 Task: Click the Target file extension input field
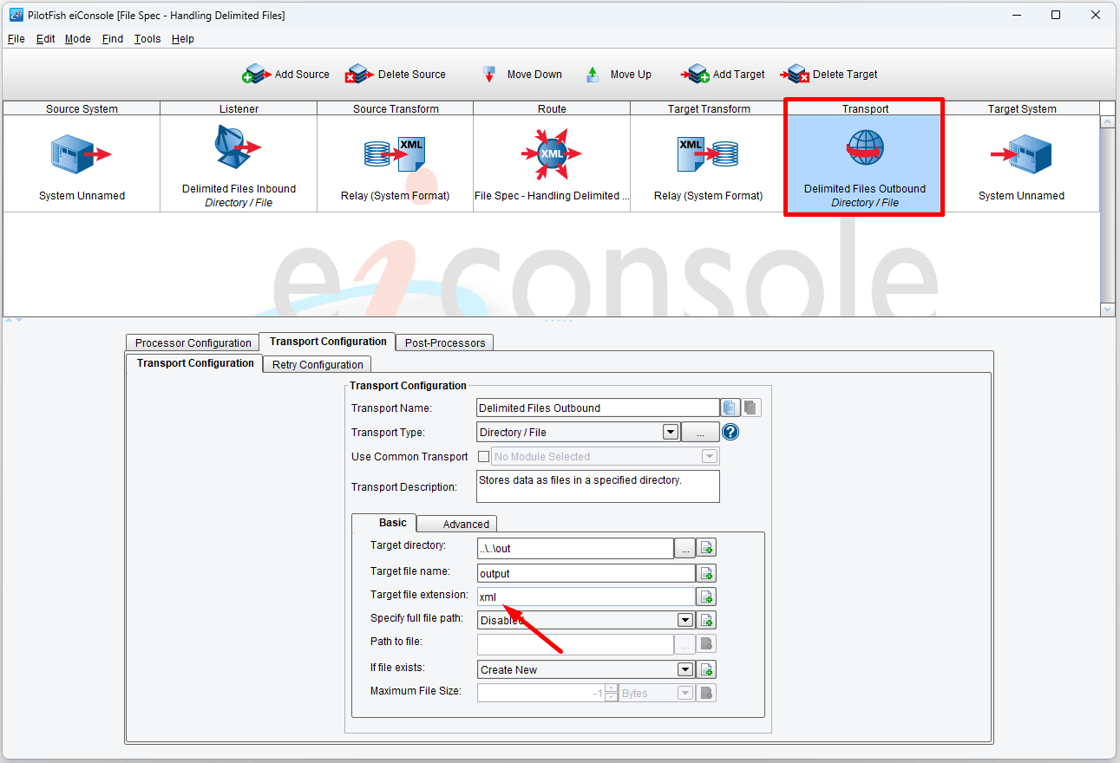(586, 597)
